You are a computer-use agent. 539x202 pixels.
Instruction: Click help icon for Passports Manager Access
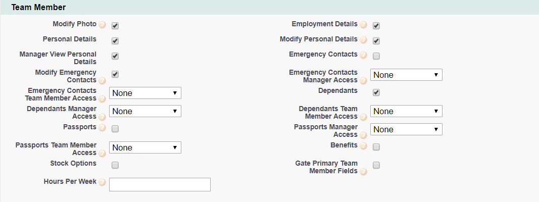point(364,135)
